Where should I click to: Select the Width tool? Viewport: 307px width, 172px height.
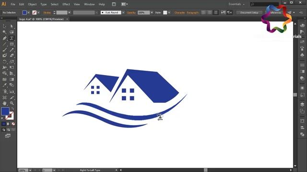click(4, 67)
